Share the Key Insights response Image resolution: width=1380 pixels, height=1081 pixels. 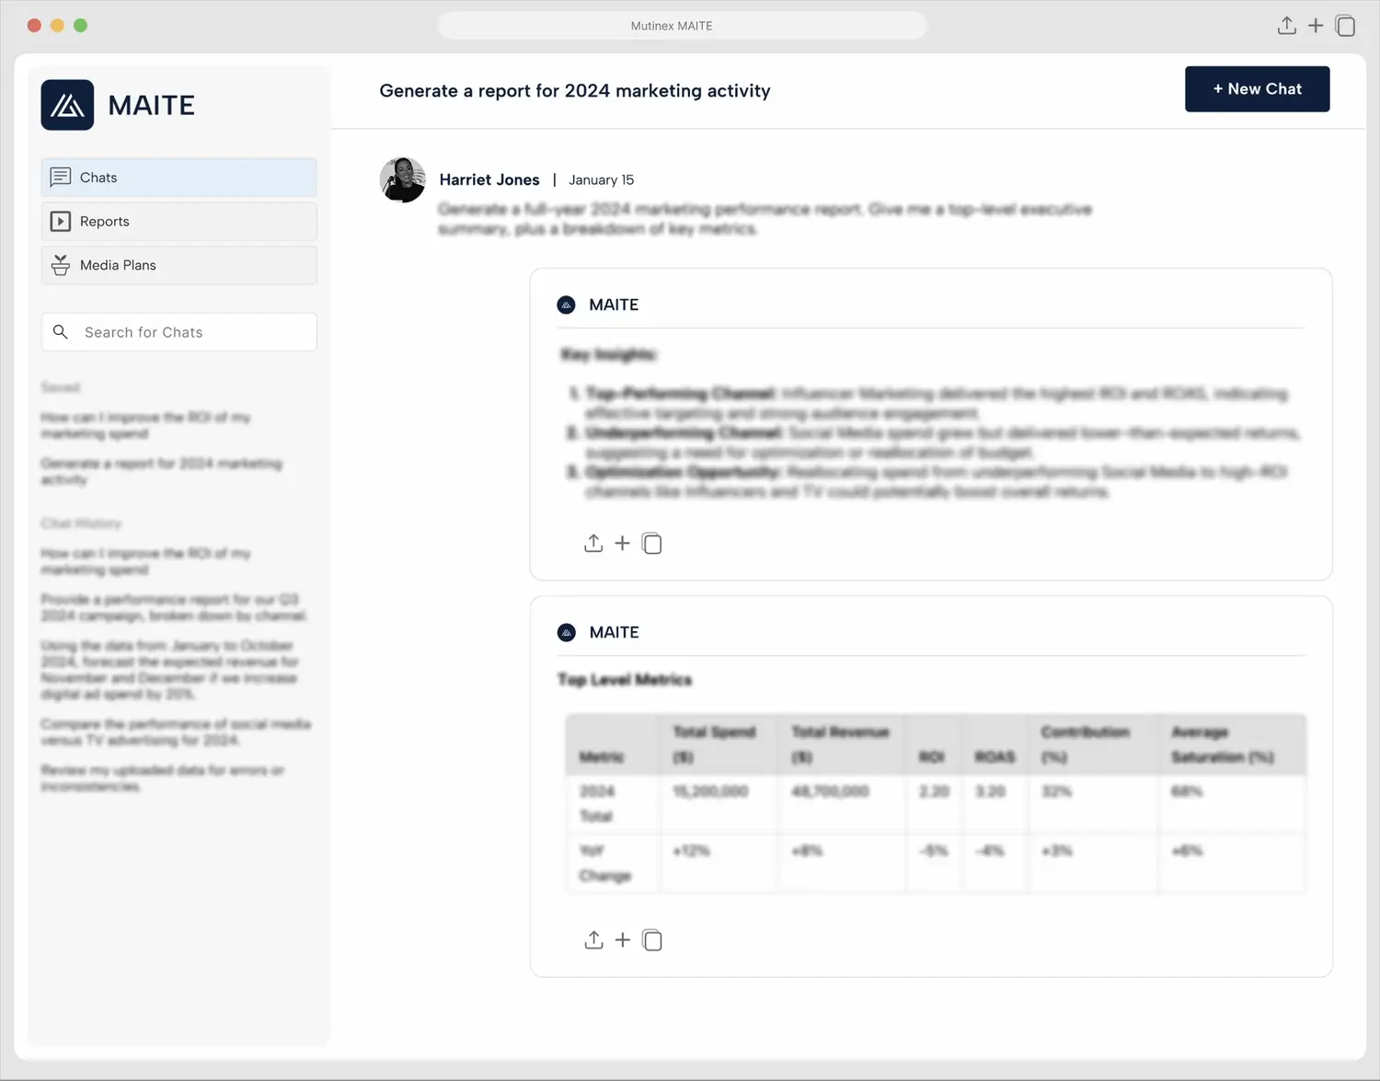coord(593,544)
